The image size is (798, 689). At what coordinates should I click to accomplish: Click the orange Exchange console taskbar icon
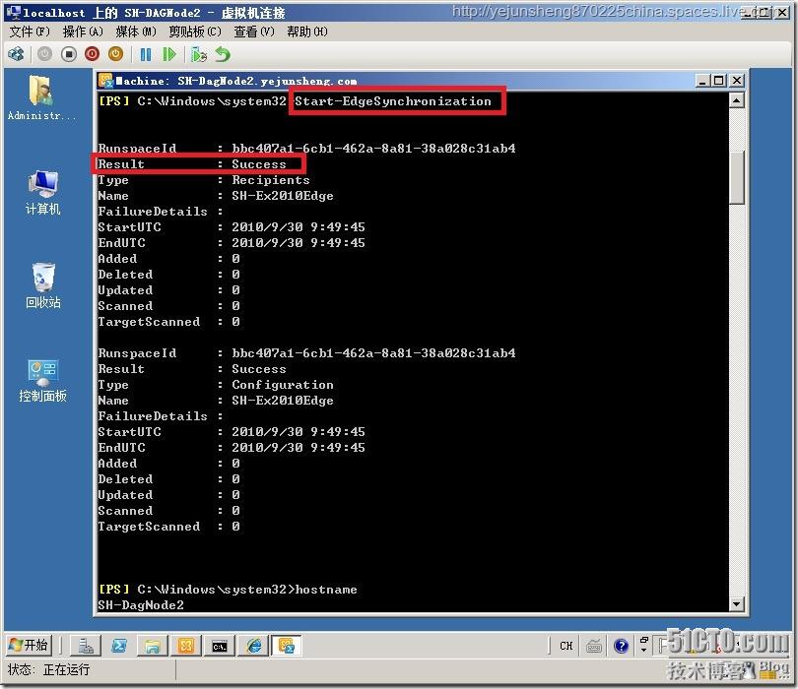[186, 646]
